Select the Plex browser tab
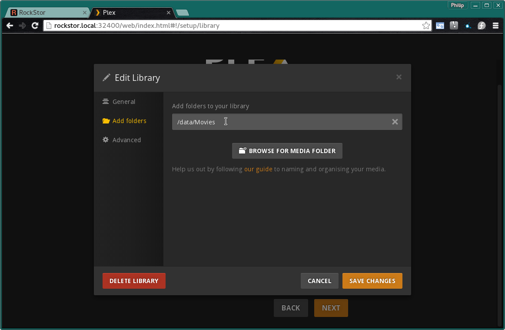 (132, 13)
